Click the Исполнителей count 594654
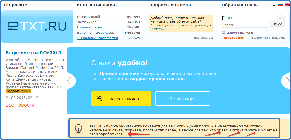This screenshot has width=291, height=140. click(134, 17)
